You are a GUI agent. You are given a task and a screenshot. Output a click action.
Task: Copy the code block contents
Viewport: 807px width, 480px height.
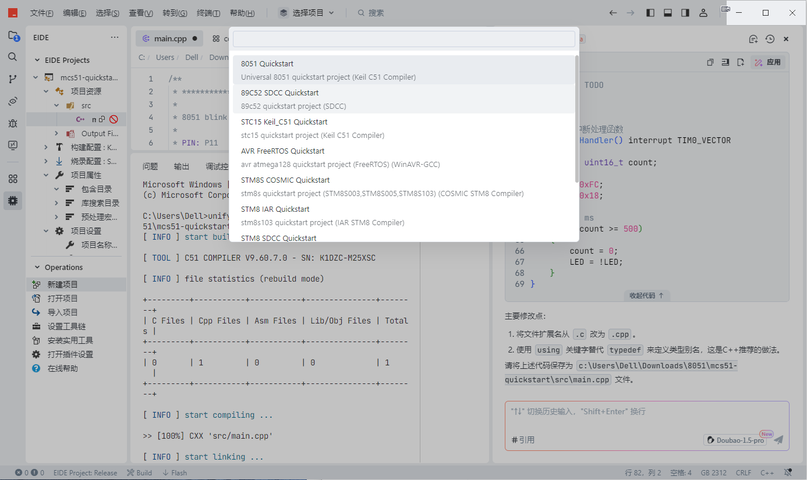click(x=710, y=62)
